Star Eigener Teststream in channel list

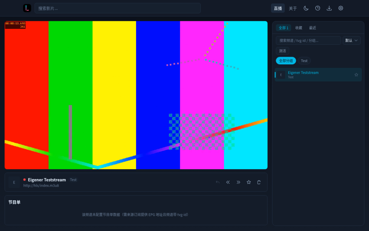(x=356, y=75)
